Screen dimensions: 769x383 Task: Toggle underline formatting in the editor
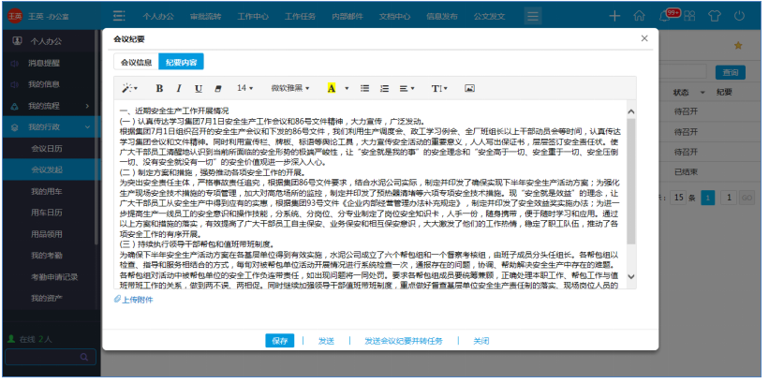click(198, 88)
